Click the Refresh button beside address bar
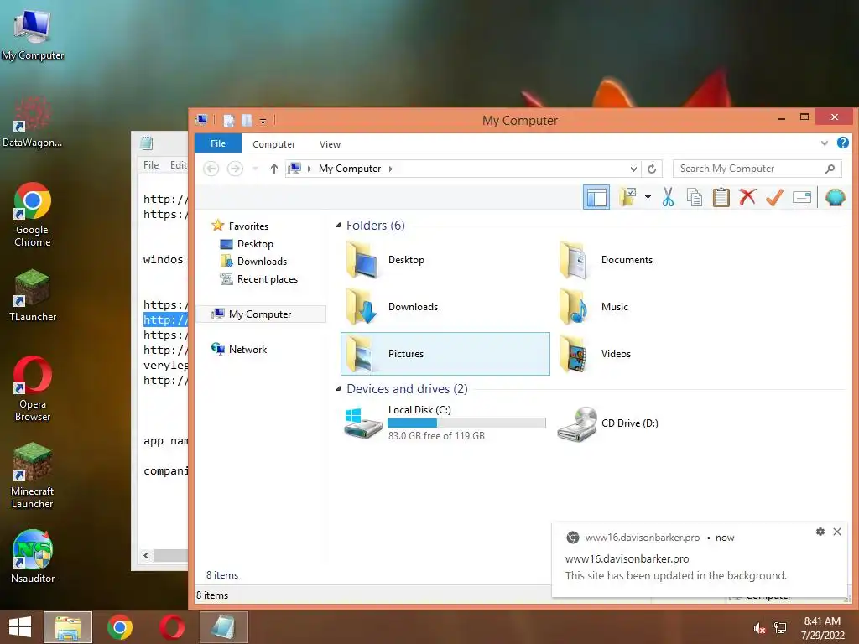This screenshot has height=644, width=859. tap(652, 169)
